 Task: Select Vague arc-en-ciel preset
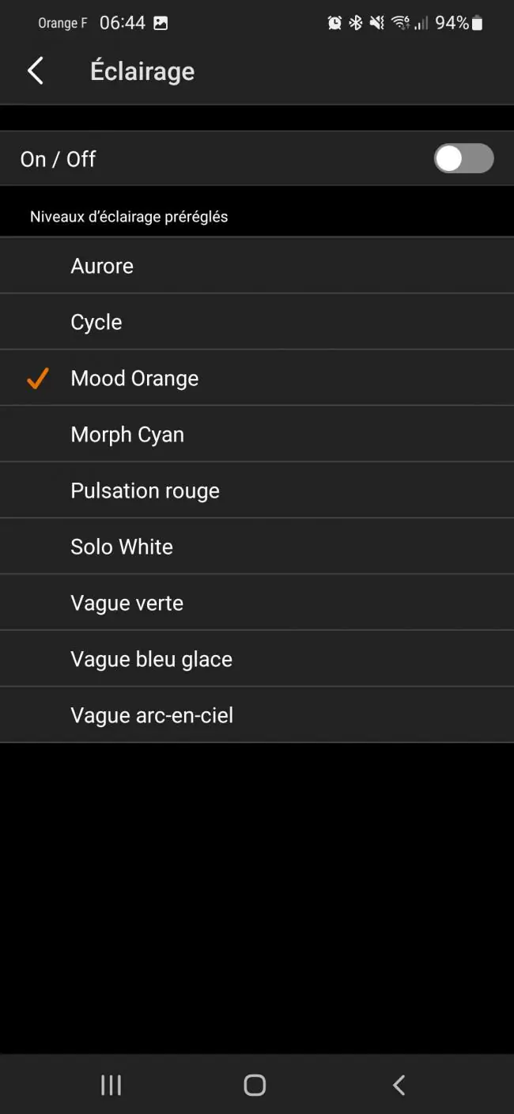pos(257,715)
